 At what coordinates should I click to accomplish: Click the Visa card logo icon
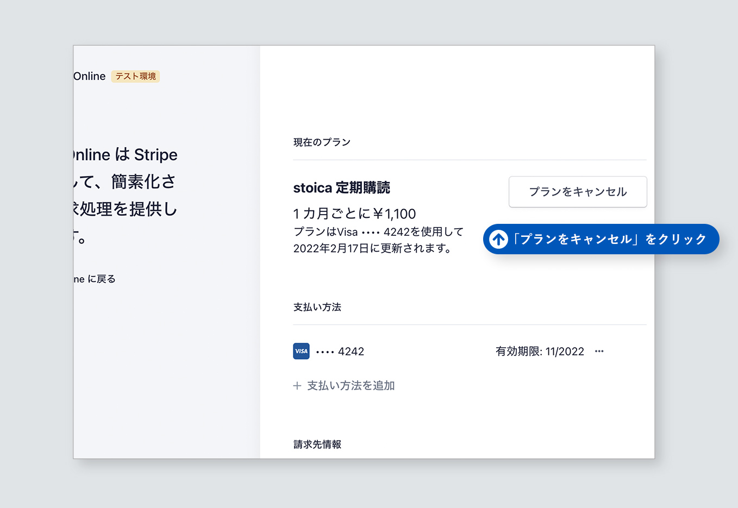[x=301, y=352]
